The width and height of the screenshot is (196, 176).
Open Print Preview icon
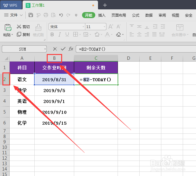[53, 15]
